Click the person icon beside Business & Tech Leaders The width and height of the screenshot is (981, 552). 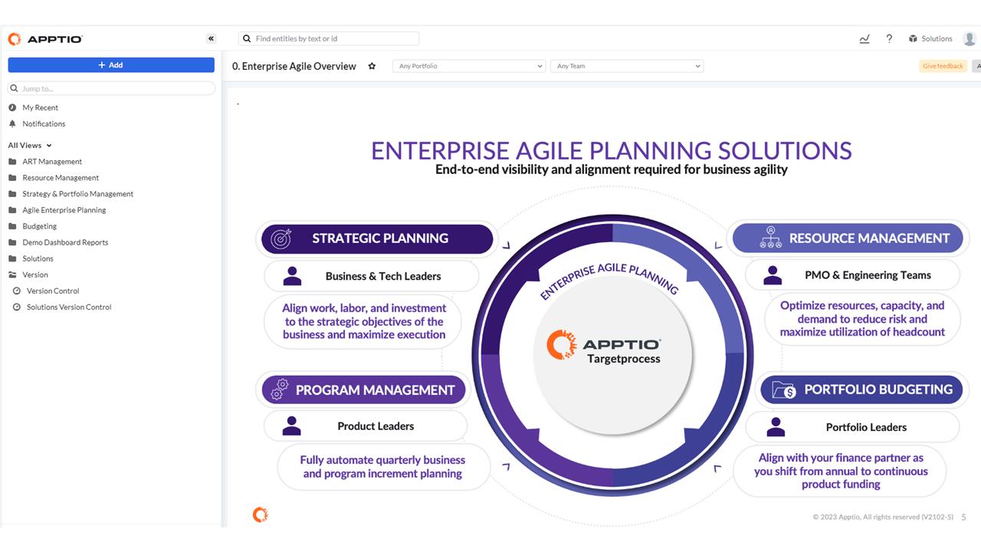pyautogui.click(x=292, y=276)
